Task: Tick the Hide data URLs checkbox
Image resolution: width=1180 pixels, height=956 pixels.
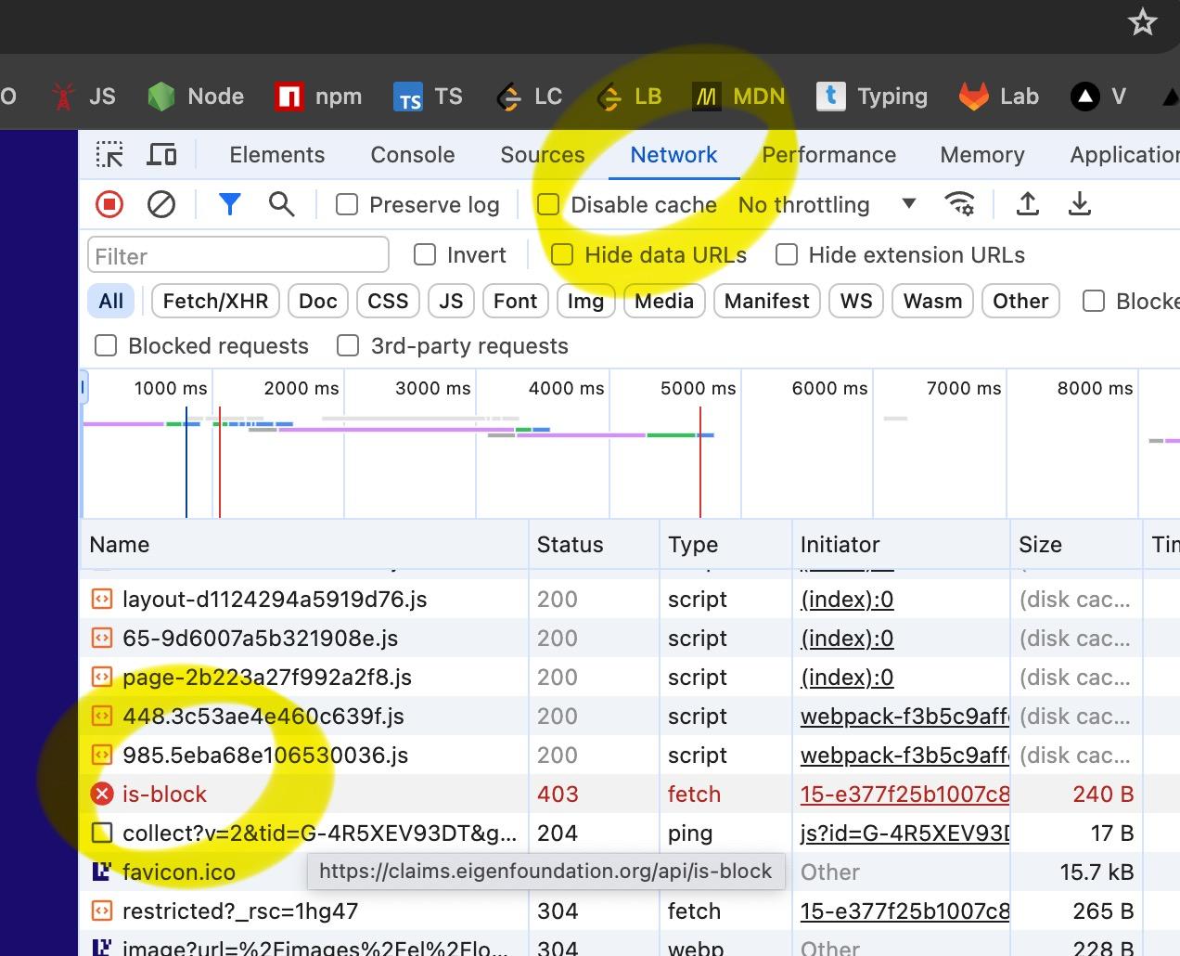Action: pos(562,255)
